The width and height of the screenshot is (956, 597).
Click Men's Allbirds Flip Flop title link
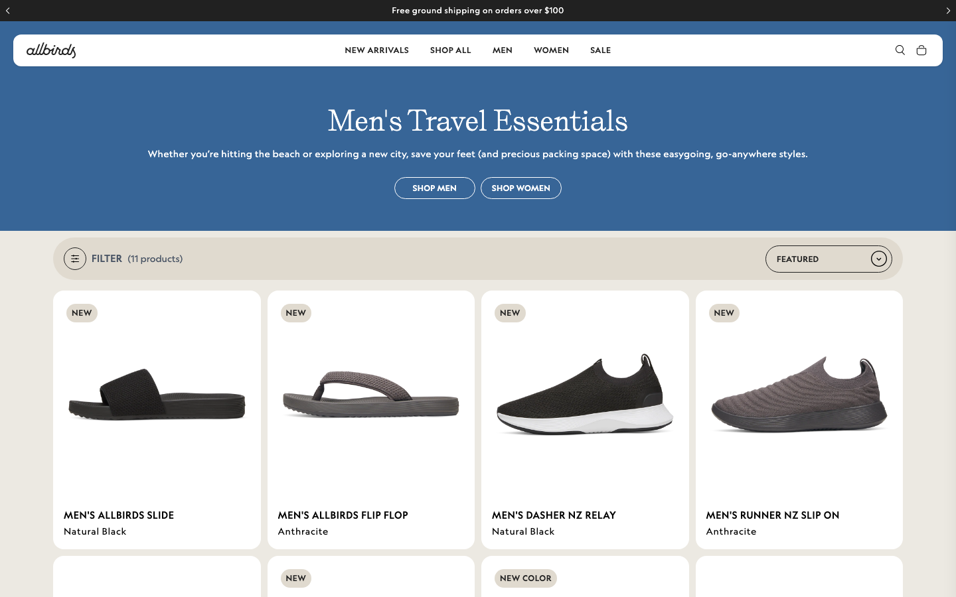tap(343, 515)
